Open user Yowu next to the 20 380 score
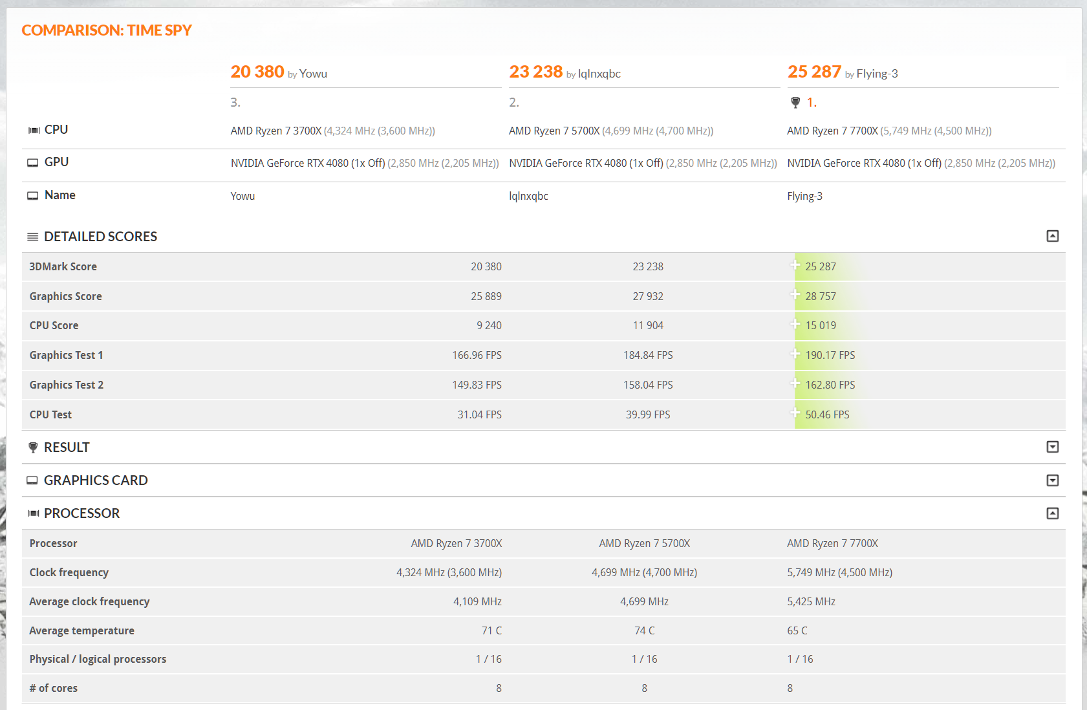The height and width of the screenshot is (710, 1087). [313, 74]
